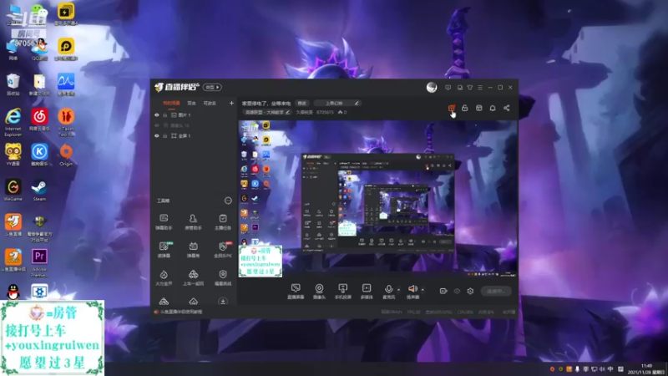Image resolution: width=668 pixels, height=376 pixels.
Task: Toggle visibility eye of the dimmed camera source
Action: (157, 126)
